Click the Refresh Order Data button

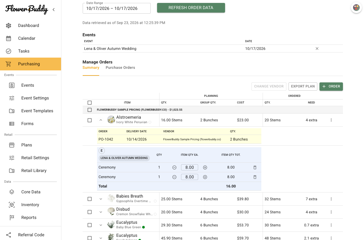(x=191, y=8)
